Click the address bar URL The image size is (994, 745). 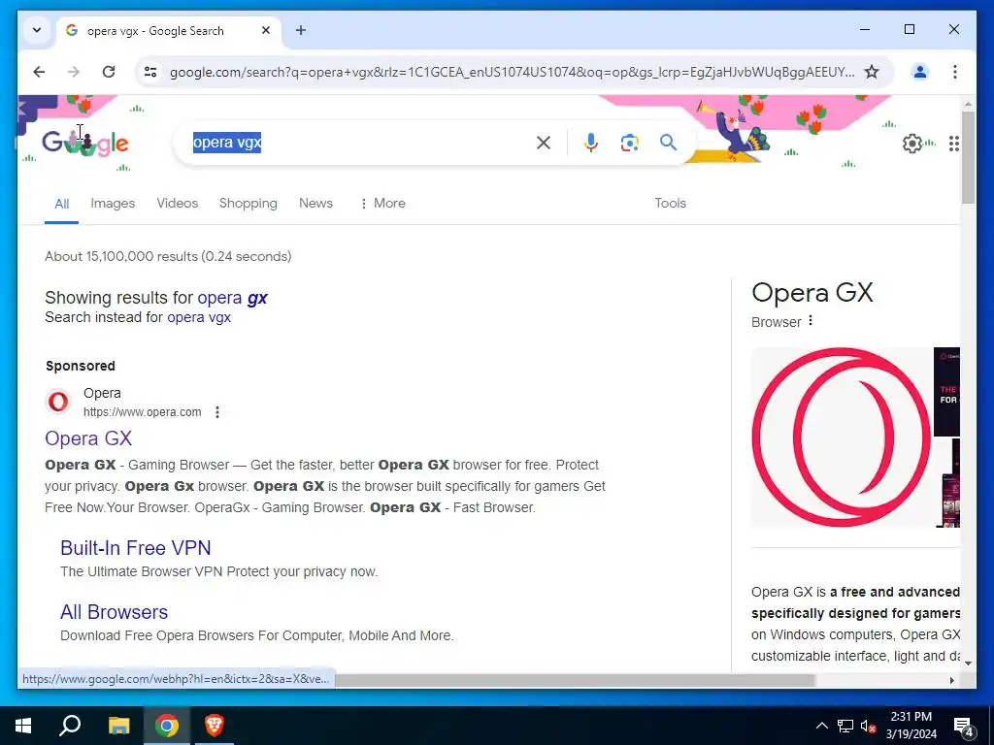coord(512,72)
